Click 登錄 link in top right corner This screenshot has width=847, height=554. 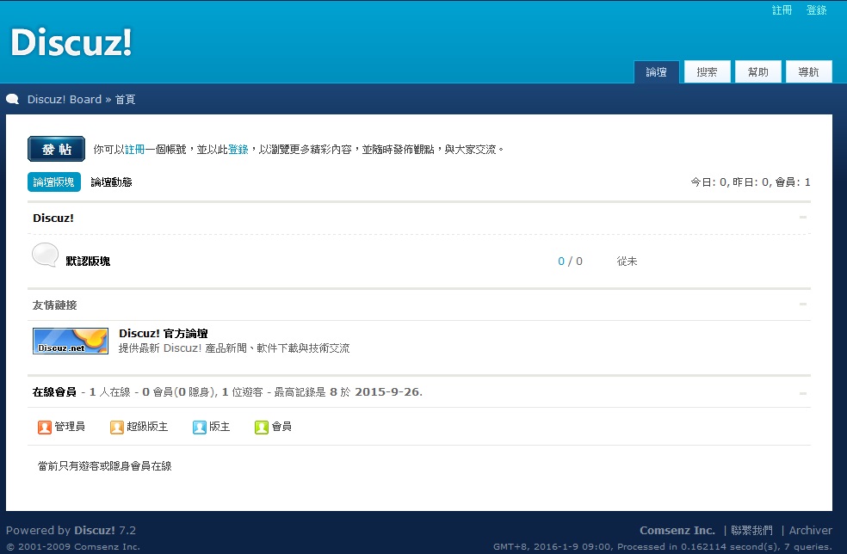[816, 9]
